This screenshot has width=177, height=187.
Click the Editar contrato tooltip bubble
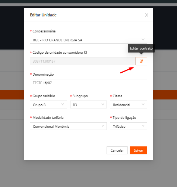[x=141, y=48]
